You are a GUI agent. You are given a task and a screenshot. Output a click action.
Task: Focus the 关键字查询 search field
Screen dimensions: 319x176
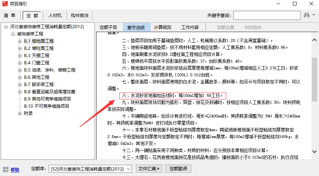pos(267,16)
